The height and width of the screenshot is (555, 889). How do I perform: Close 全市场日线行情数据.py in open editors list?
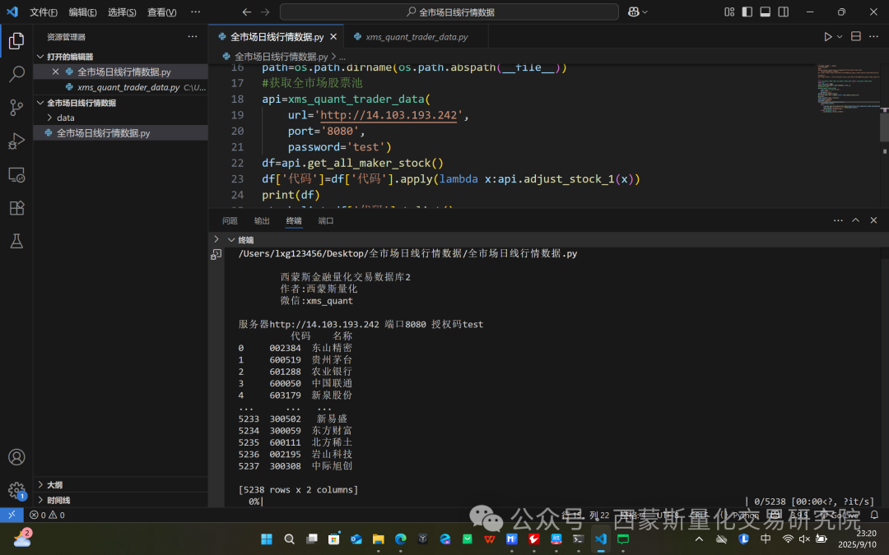click(55, 72)
